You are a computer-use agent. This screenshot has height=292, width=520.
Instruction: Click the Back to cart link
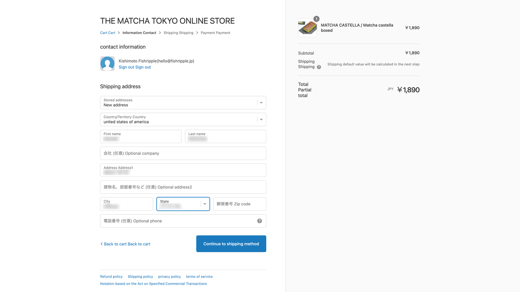click(125, 244)
